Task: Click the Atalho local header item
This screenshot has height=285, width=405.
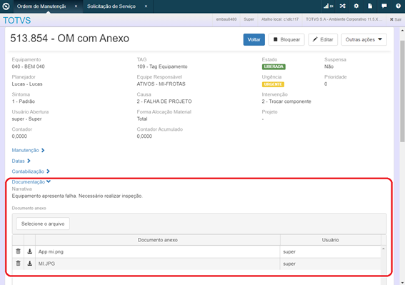Action: click(280, 19)
